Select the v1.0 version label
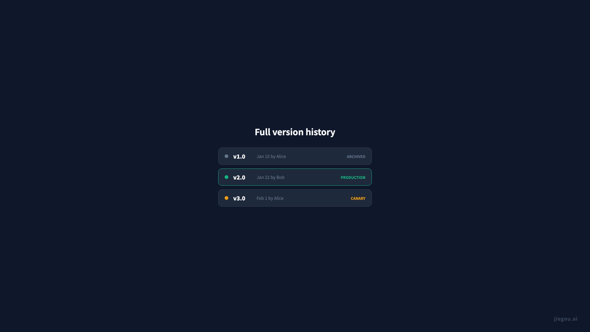590x332 pixels. click(x=239, y=156)
